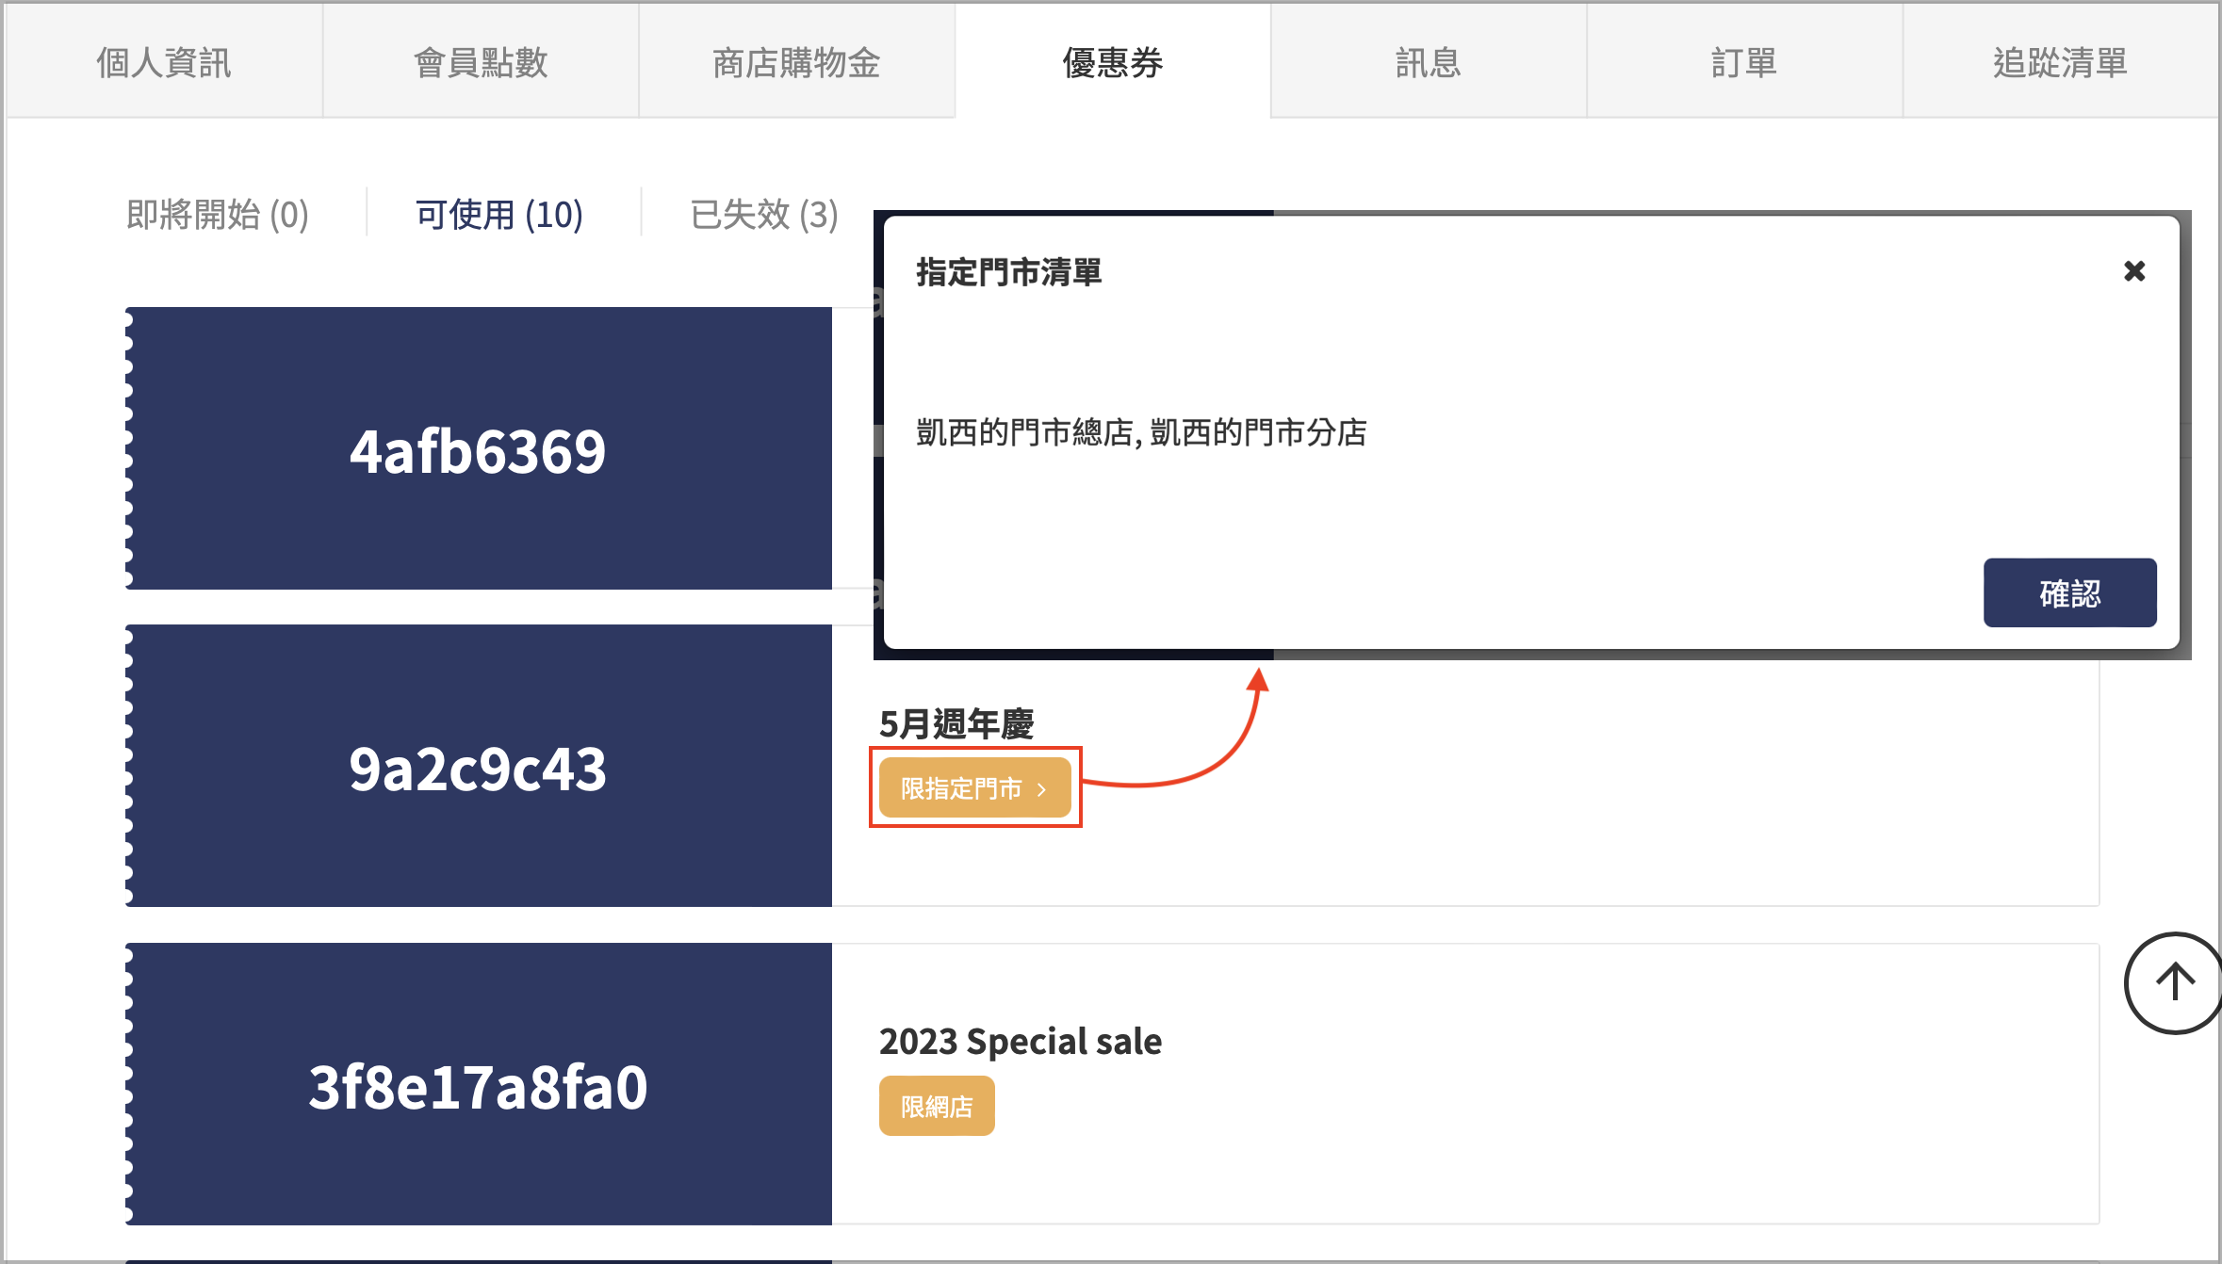This screenshot has width=2222, height=1264.
Task: Click the 確認 button in the dialog
Action: (2069, 592)
